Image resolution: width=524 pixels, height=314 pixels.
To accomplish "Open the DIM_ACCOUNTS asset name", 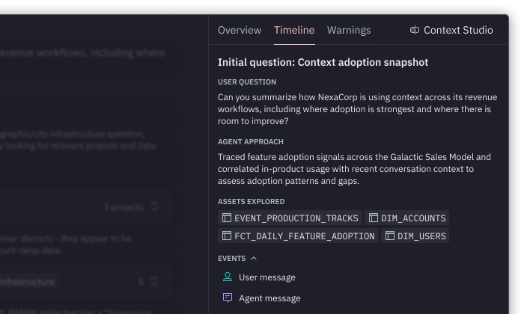I will point(413,218).
